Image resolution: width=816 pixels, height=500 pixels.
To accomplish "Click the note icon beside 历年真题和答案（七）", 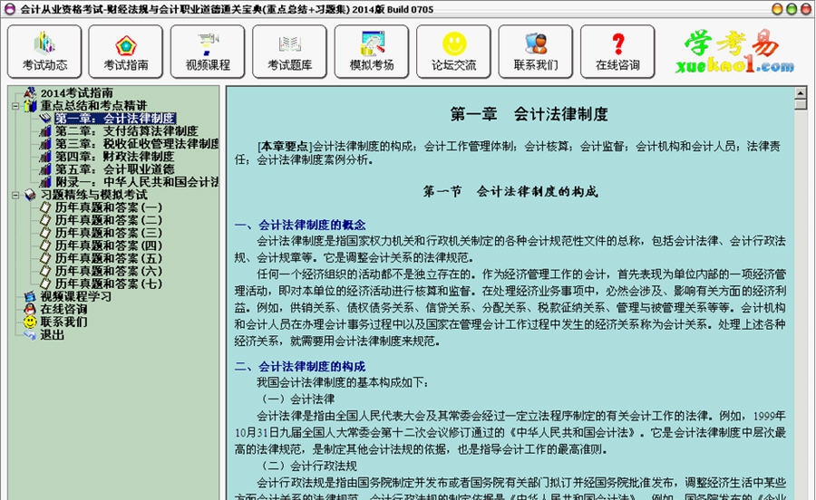I will 46,284.
